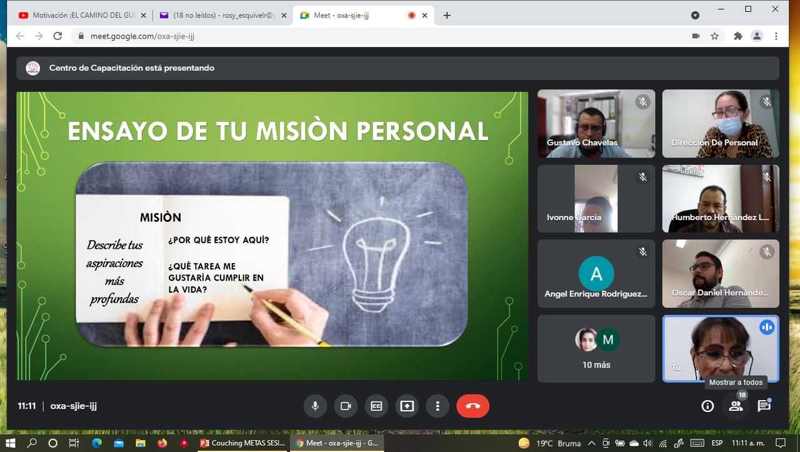Click the shared presentation slide

272,236
